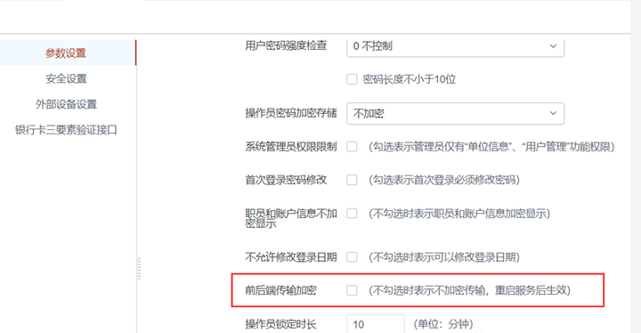The height and width of the screenshot is (333, 641).
Task: Click the 前后端传输加密 label
Action: click(280, 290)
